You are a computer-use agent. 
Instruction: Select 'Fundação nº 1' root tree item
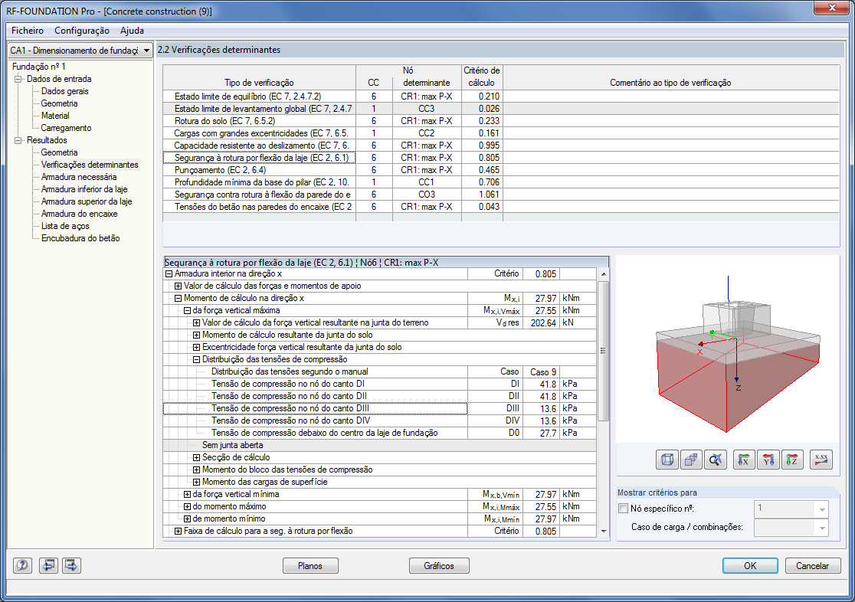(39, 67)
